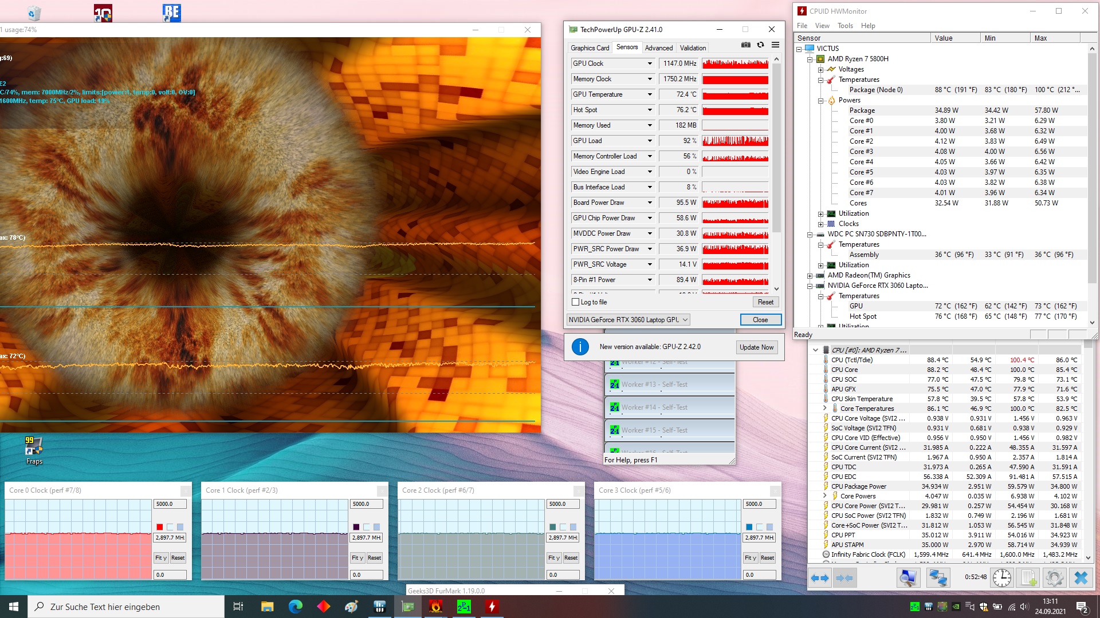Screen dimensions: 1100x618
Task: Open HWiNFO settings gear icon
Action: coord(1054,578)
